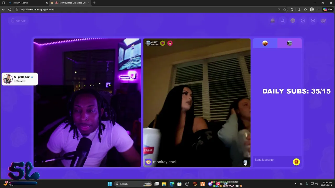The height and width of the screenshot is (188, 335).
Task: Open a new browser tab
Action: [94, 3]
